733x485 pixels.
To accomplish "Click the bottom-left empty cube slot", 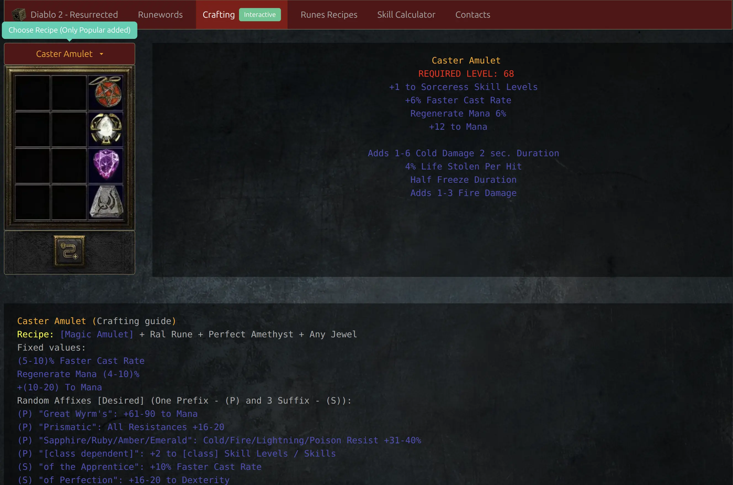I will [x=33, y=202].
